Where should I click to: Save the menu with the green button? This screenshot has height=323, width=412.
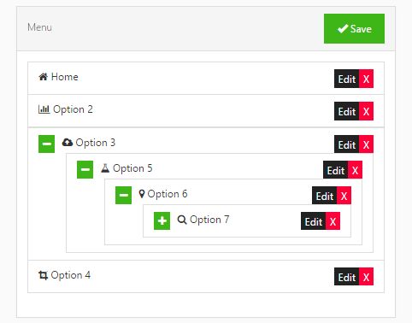point(354,29)
